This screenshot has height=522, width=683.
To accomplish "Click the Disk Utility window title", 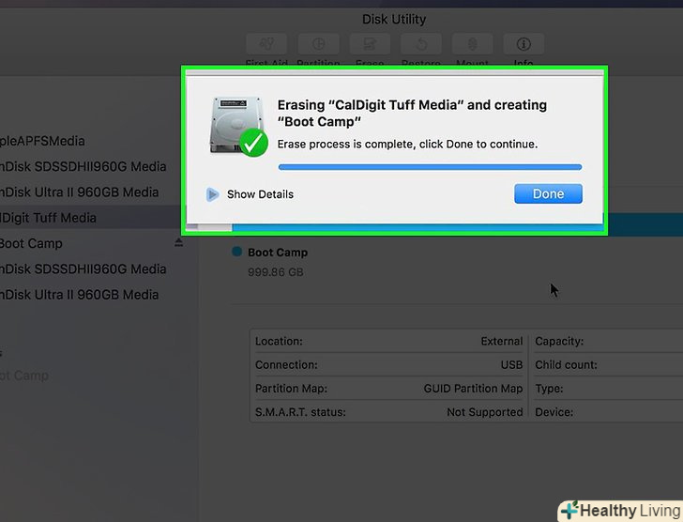I will click(394, 19).
